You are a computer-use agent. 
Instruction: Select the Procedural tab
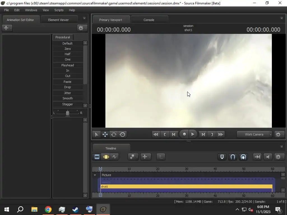pos(63,37)
